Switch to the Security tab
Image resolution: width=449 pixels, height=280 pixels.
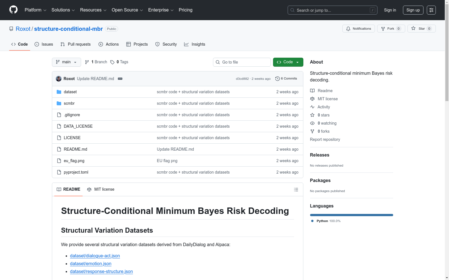pos(166,44)
